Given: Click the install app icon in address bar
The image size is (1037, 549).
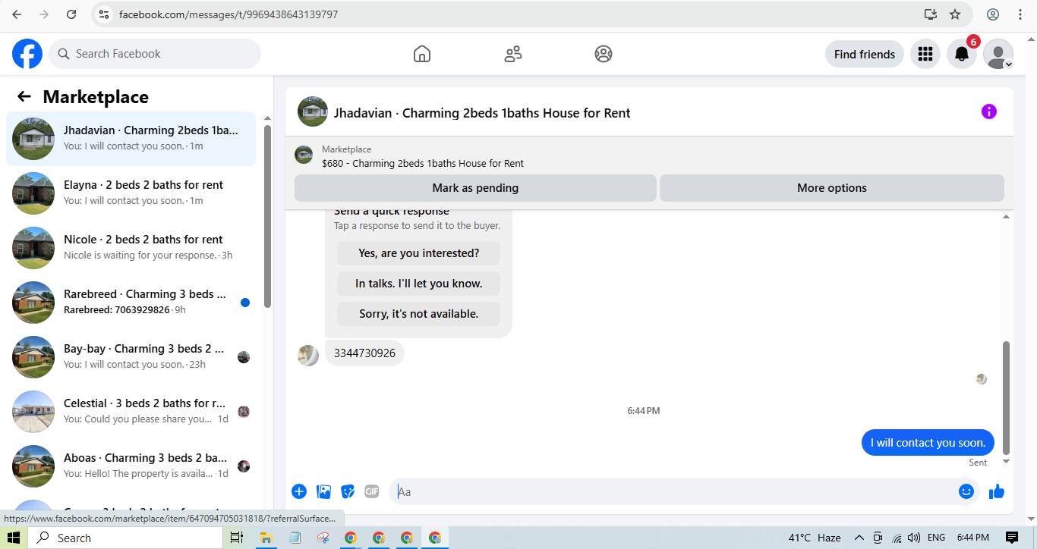Looking at the screenshot, I should (x=930, y=14).
